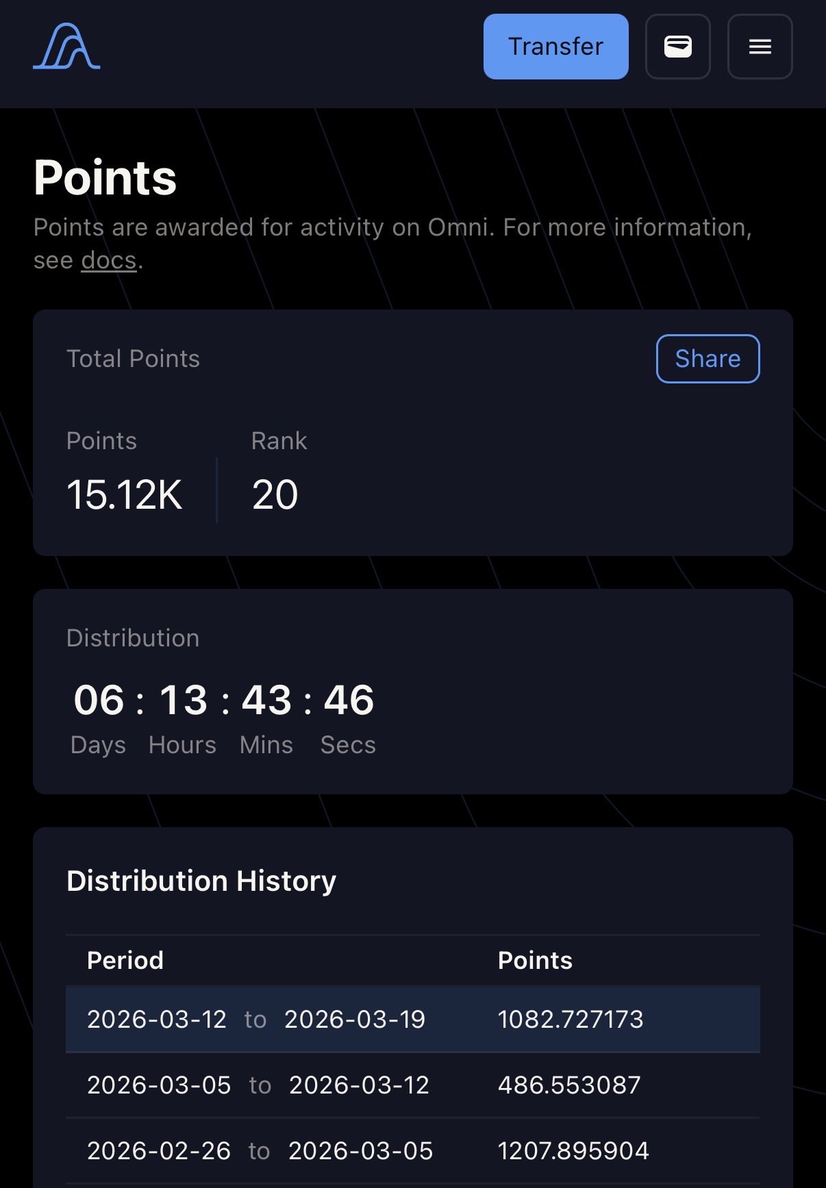Open the wallet icon button
826x1188 pixels.
pos(677,47)
